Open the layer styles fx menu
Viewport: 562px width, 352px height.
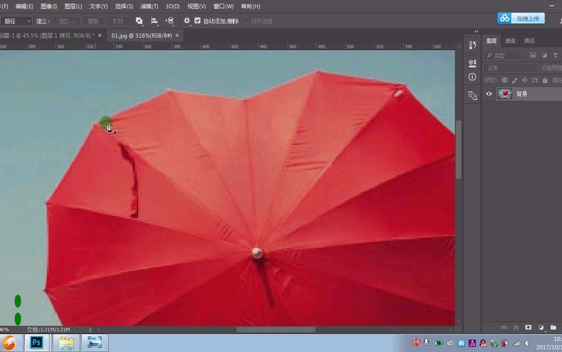pos(516,327)
